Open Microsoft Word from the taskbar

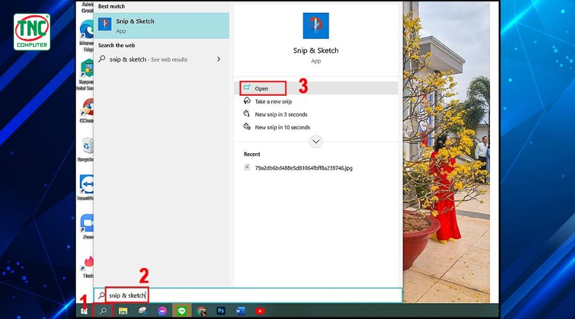point(240,311)
